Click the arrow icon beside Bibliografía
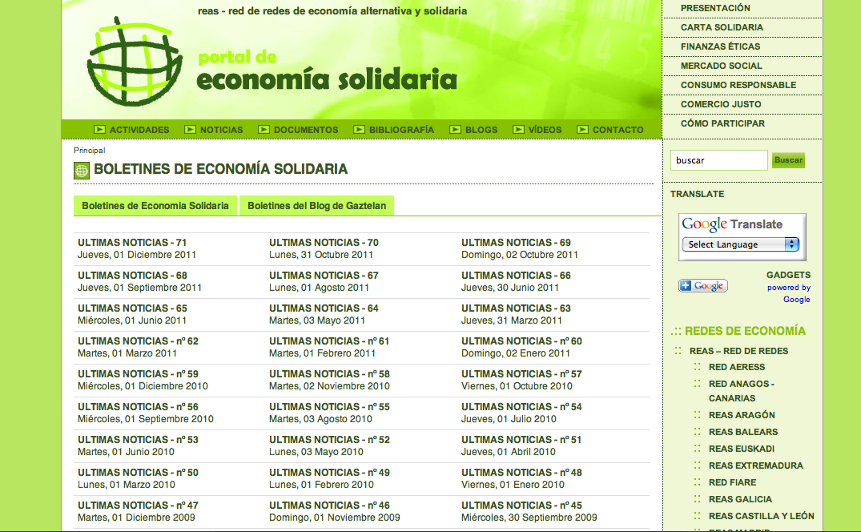 click(359, 129)
